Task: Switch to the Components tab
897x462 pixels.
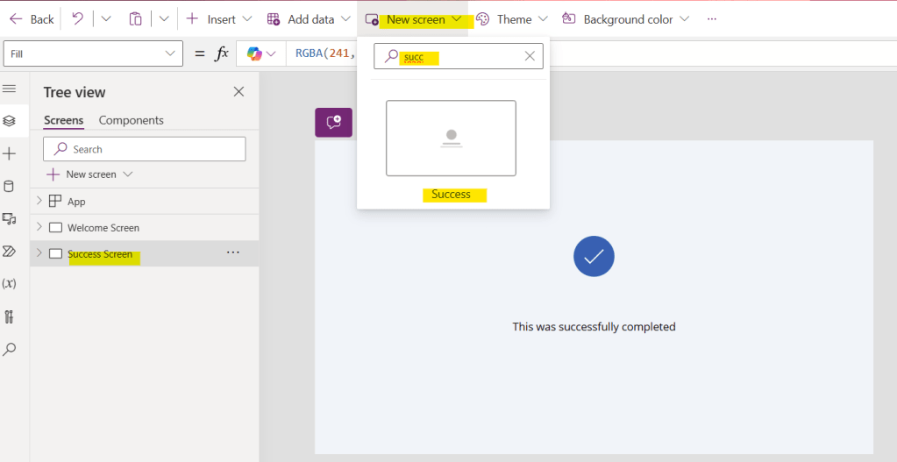Action: [131, 120]
